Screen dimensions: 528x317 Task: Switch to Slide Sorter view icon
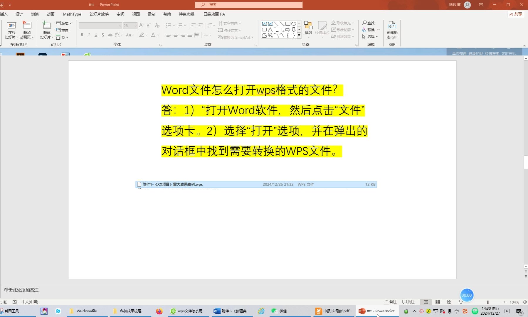click(438, 302)
